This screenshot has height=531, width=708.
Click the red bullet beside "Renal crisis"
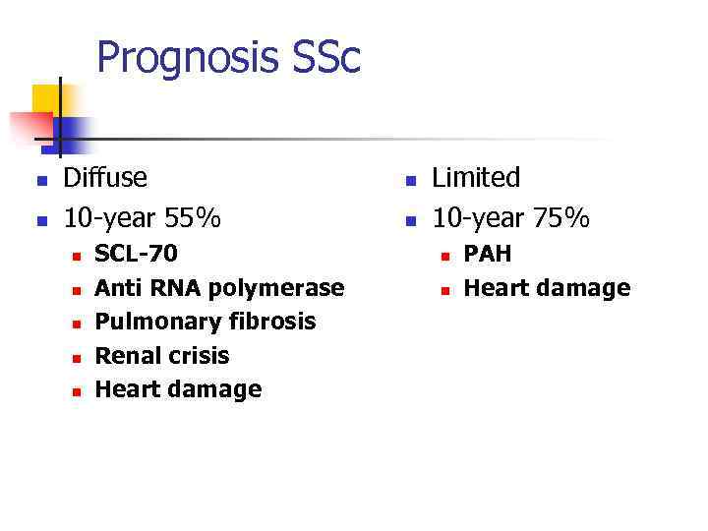click(x=74, y=357)
